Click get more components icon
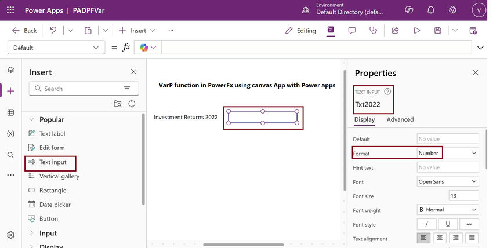This screenshot has width=493, height=248. point(118,104)
